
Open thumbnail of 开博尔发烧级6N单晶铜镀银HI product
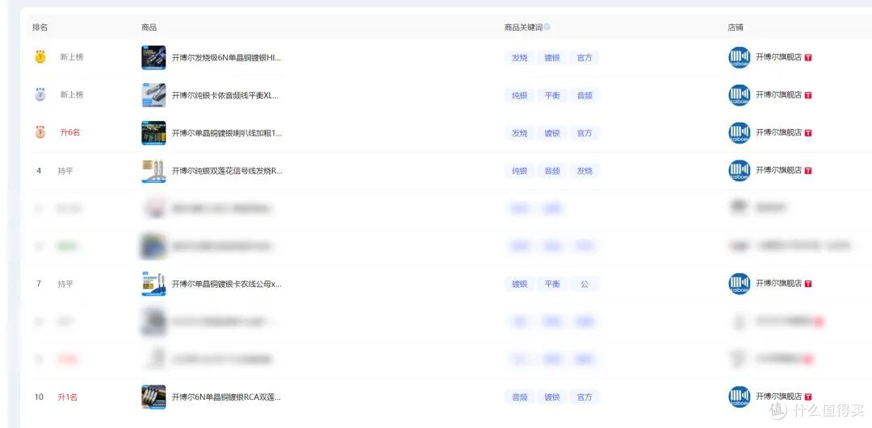[153, 57]
